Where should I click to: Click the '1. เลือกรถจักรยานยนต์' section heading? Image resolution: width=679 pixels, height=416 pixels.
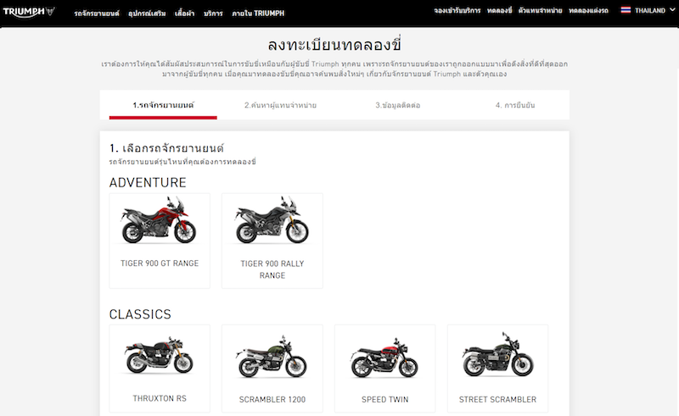[166, 148]
